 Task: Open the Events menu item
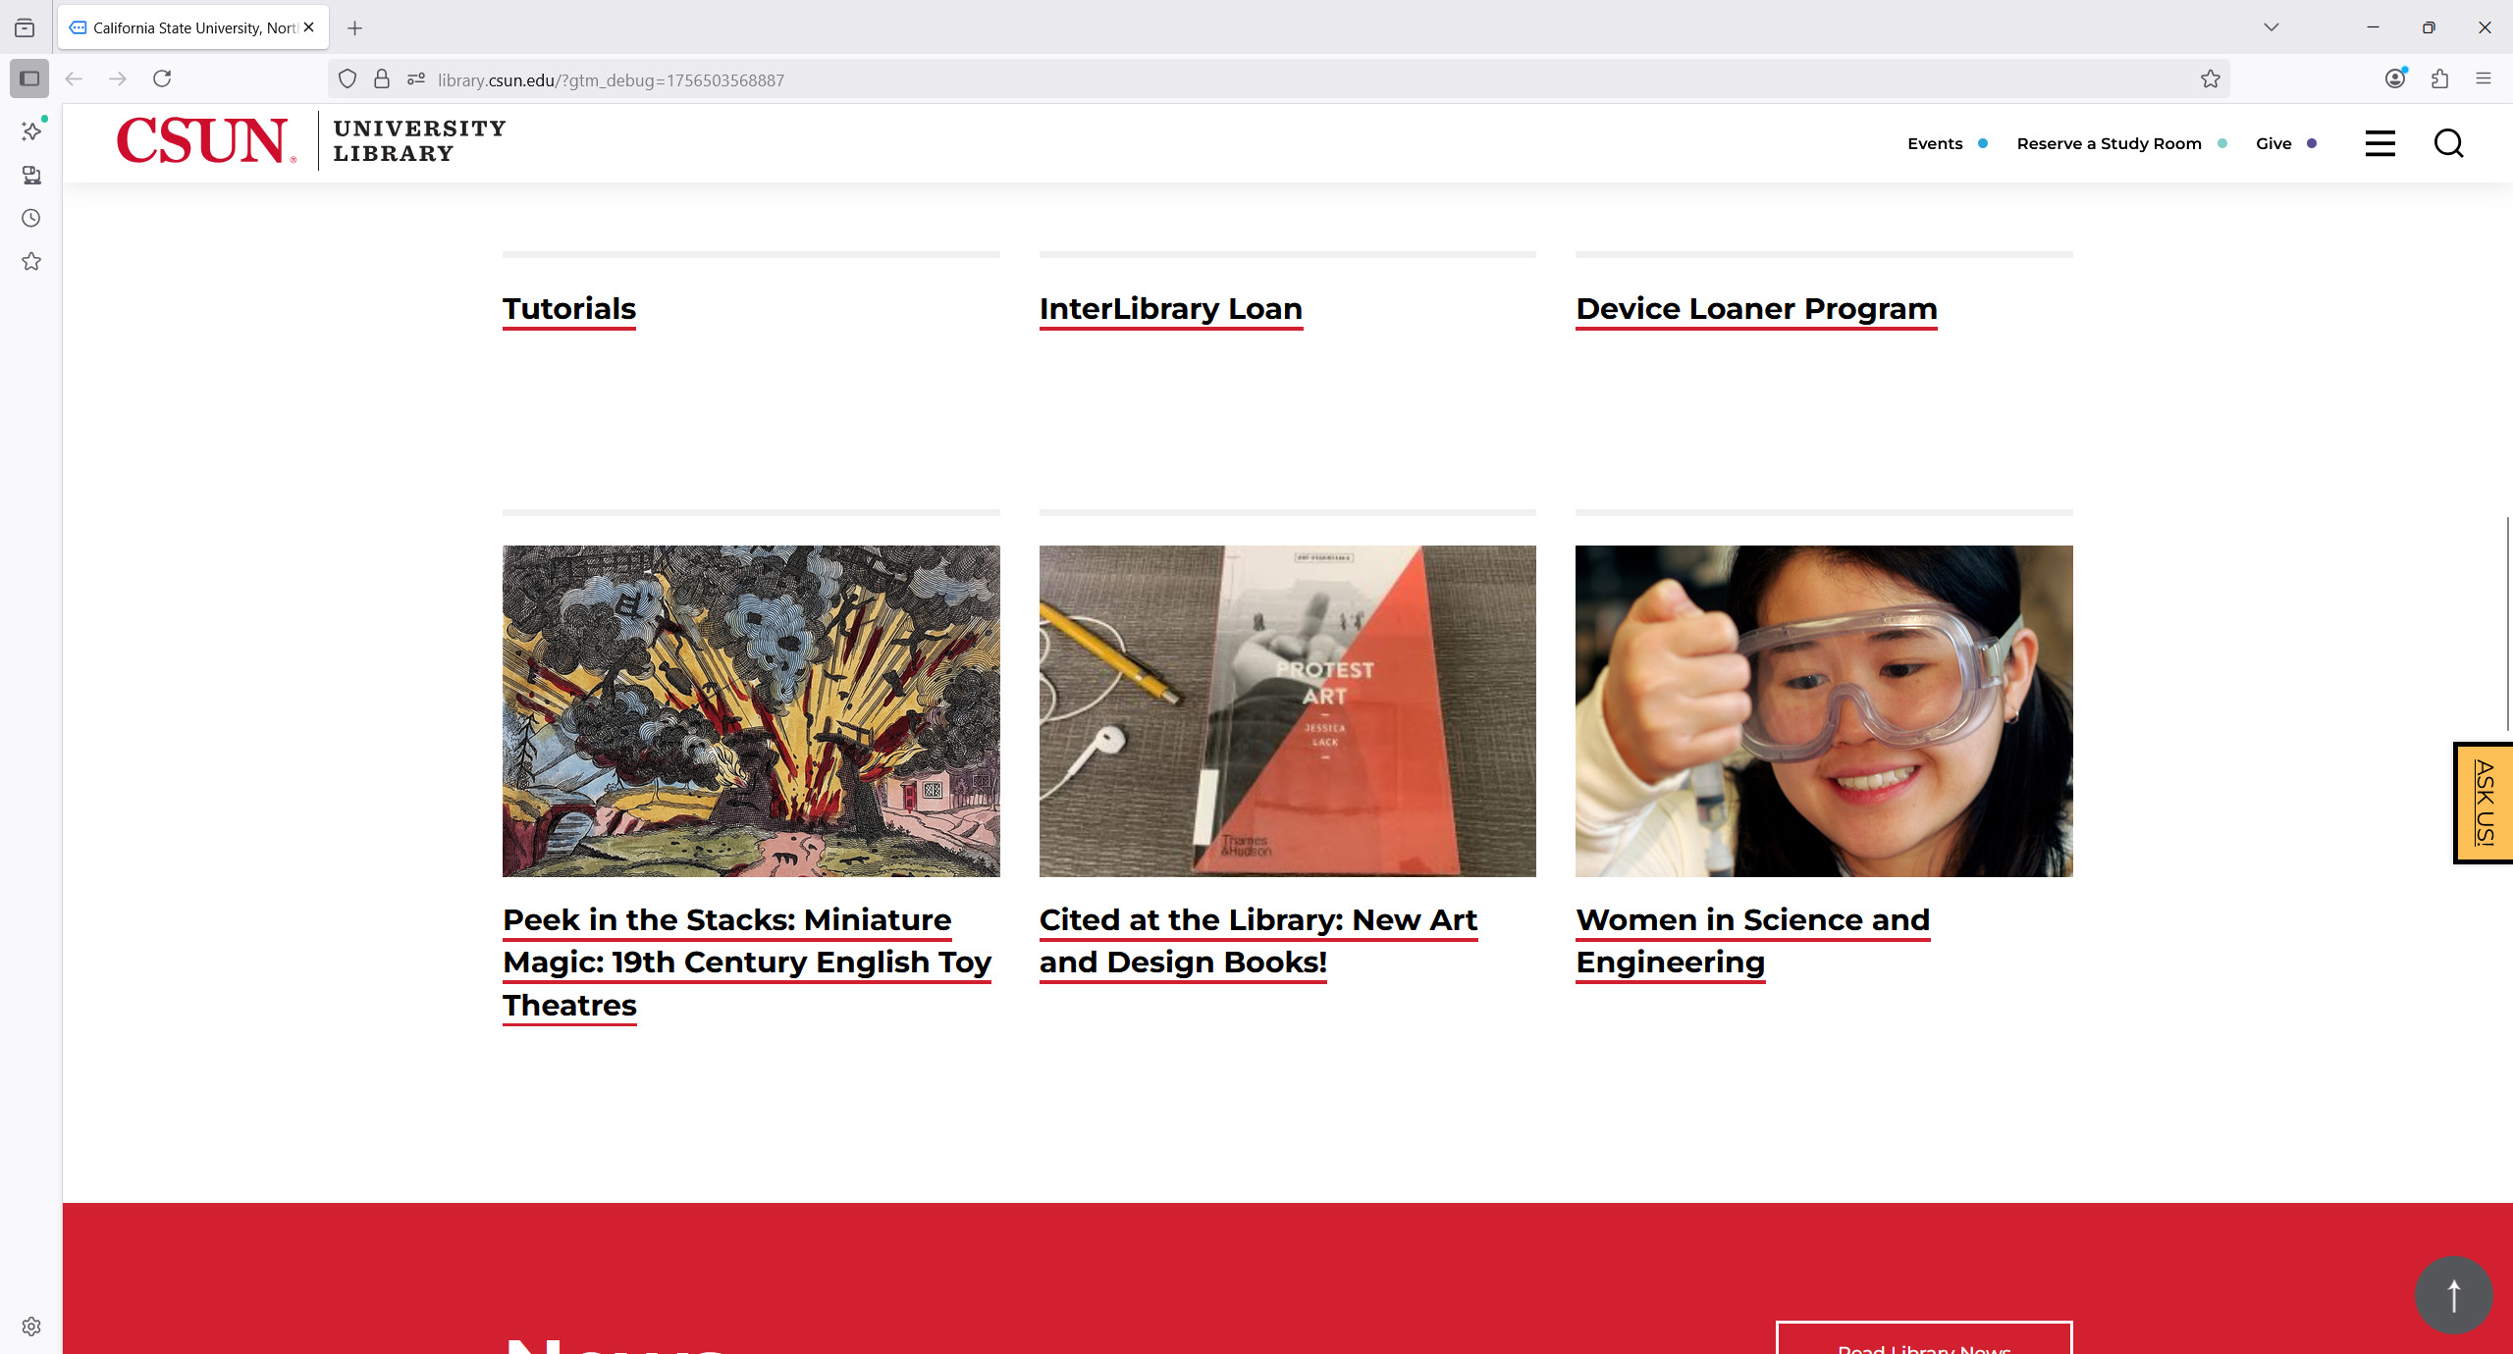pos(1935,143)
